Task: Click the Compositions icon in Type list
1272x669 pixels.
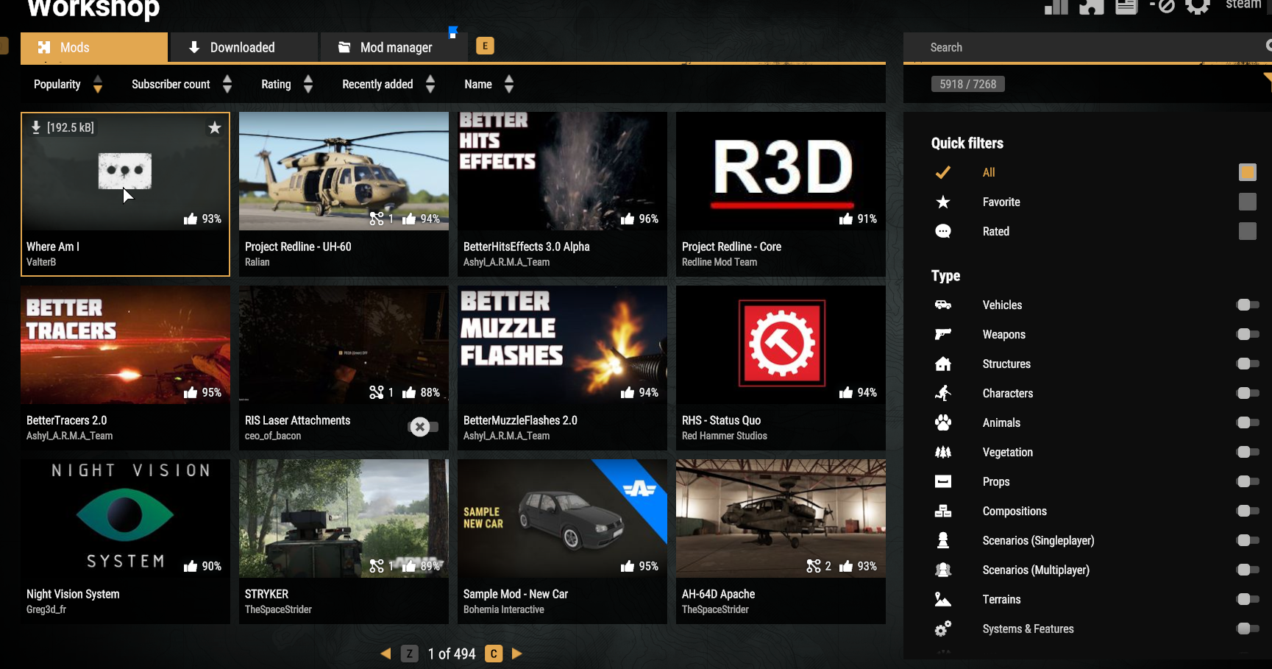Action: tap(943, 510)
